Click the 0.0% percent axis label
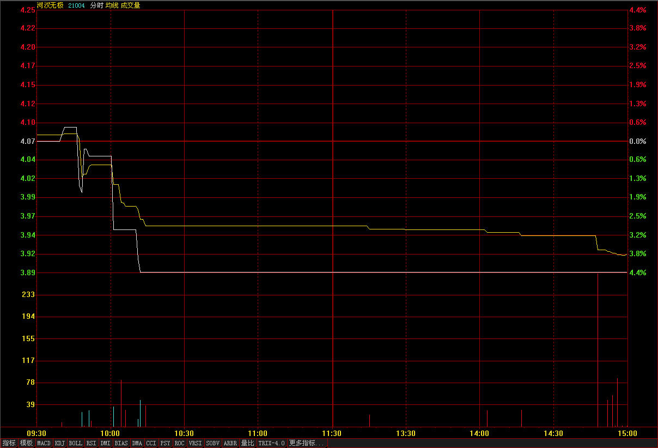Viewport: 658px width, 448px height. pos(637,141)
